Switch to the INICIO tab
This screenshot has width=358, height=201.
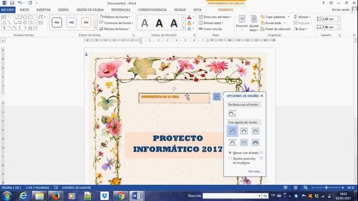(x=24, y=10)
